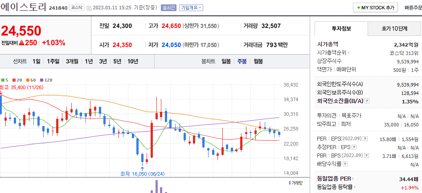Image resolution: width=422 pixels, height=193 pixels.
Task: Click the 고가 value 24,650
Action: 171,26
